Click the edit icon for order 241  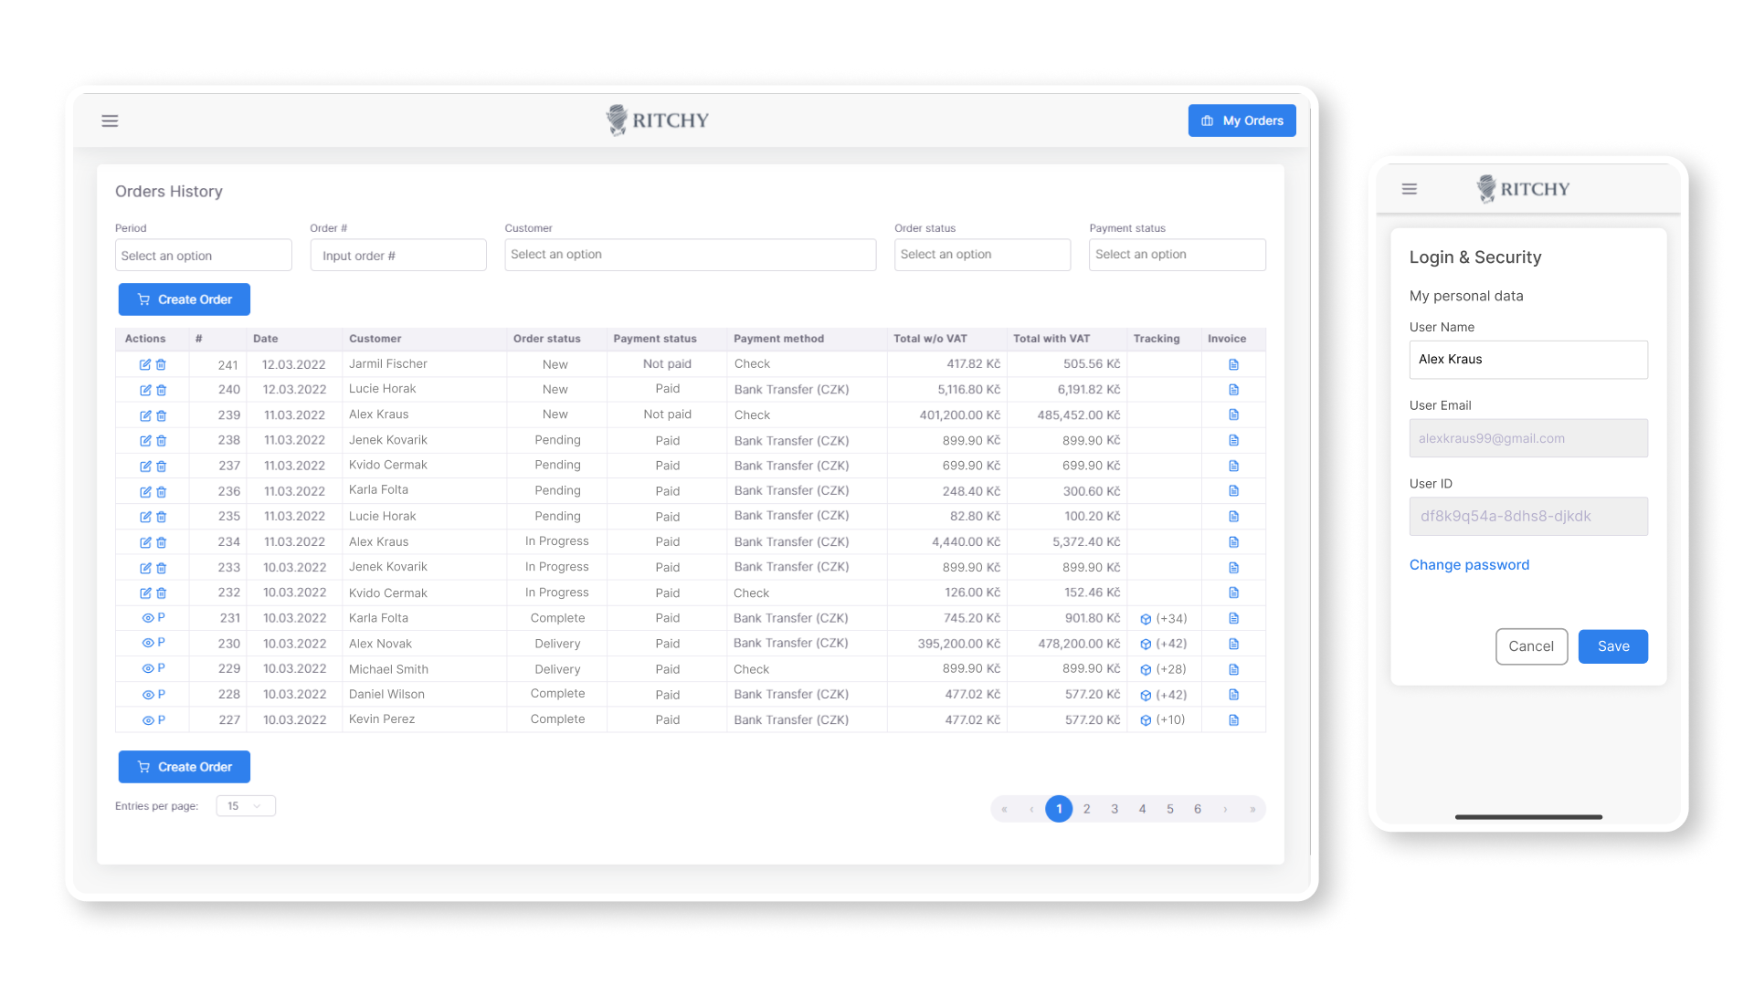click(x=145, y=364)
